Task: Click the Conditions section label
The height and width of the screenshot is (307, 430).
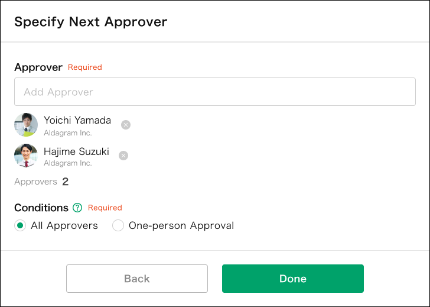Action: pos(41,208)
